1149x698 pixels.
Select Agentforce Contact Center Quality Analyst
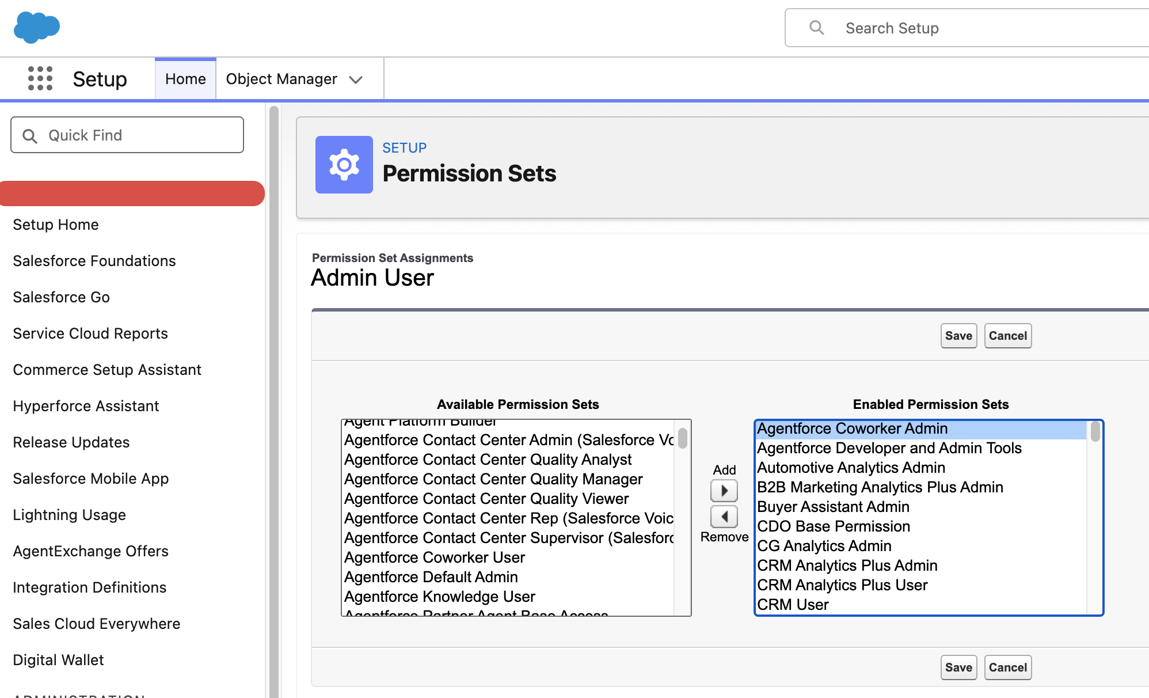[508, 460]
